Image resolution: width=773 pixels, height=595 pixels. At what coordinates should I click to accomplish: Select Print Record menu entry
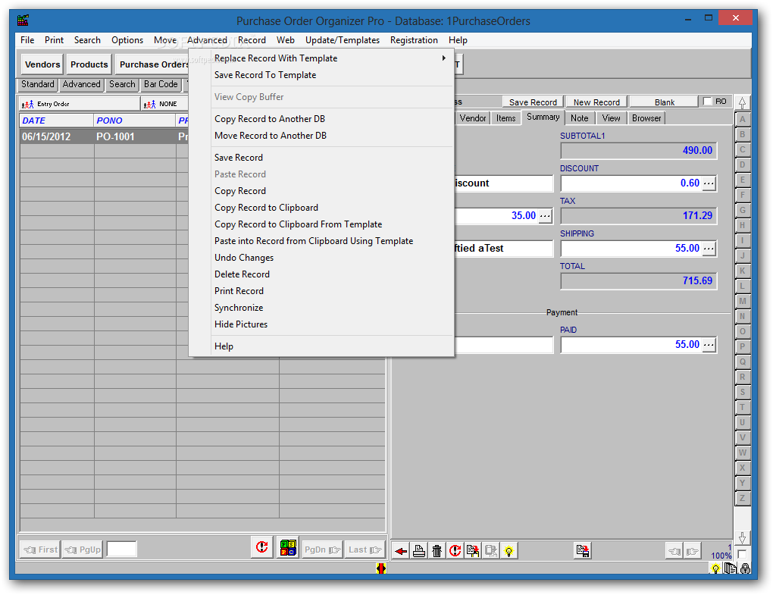pos(321,291)
